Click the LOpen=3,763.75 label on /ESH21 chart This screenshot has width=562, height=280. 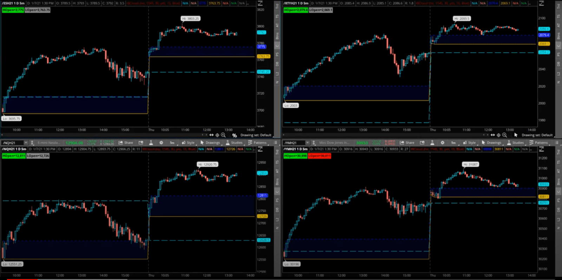(x=38, y=10)
